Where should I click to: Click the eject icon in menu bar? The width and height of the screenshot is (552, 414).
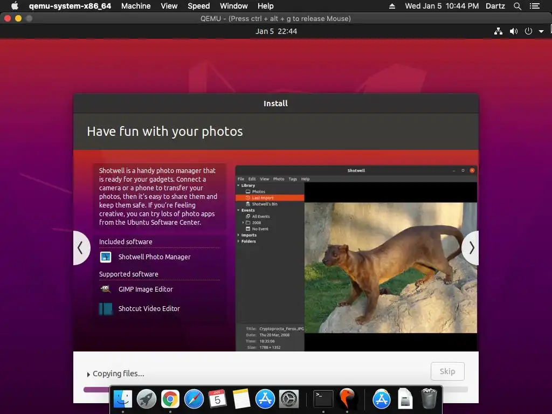click(x=392, y=6)
